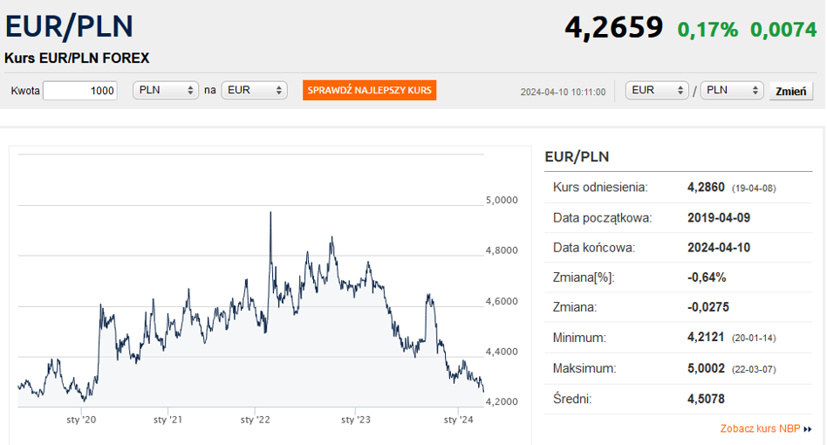
Task: Click the Kwota amount input field
Action: tap(79, 91)
